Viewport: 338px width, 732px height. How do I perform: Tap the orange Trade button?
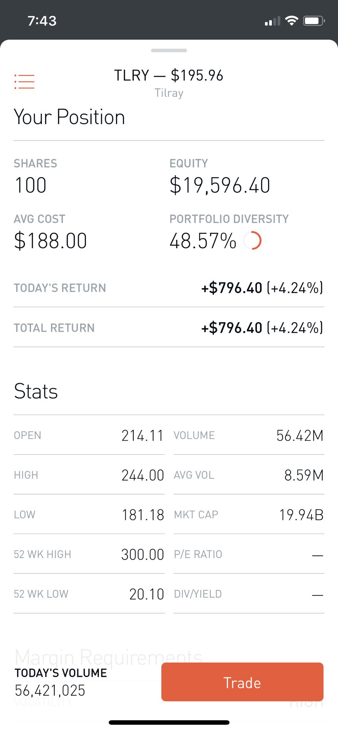(x=242, y=682)
